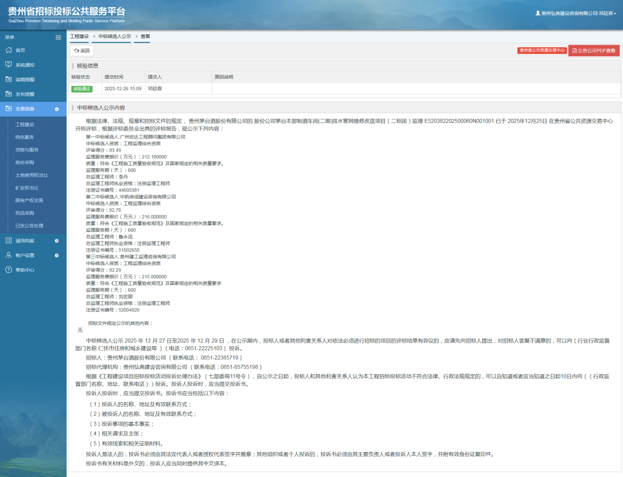
Task: Open 公告公示PDF查看 button
Action: point(593,51)
